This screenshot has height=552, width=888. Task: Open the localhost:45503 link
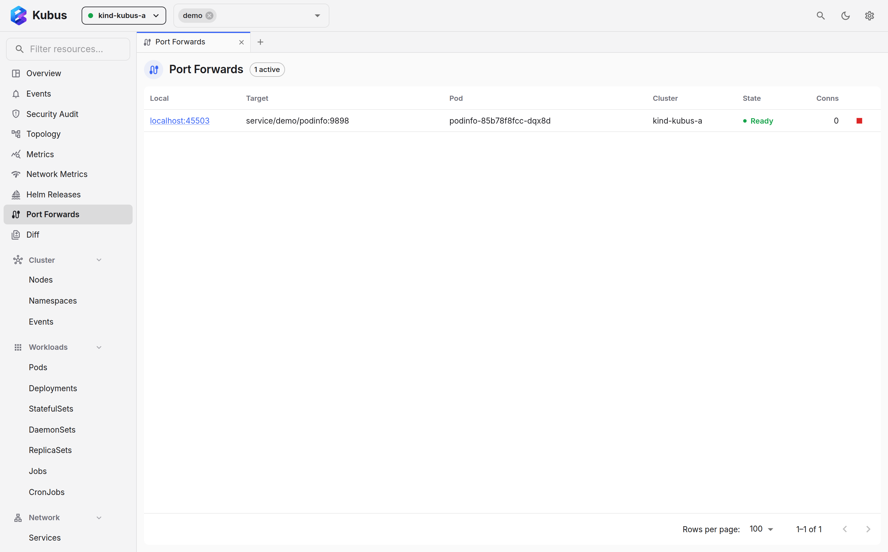tap(180, 121)
